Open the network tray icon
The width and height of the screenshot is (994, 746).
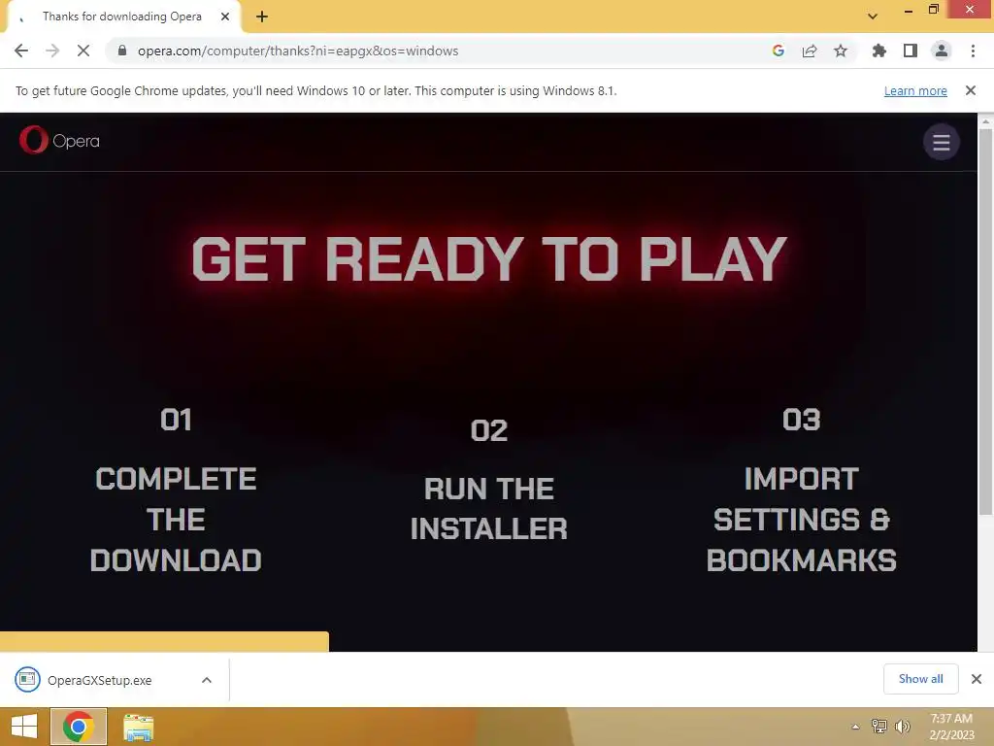(x=879, y=727)
